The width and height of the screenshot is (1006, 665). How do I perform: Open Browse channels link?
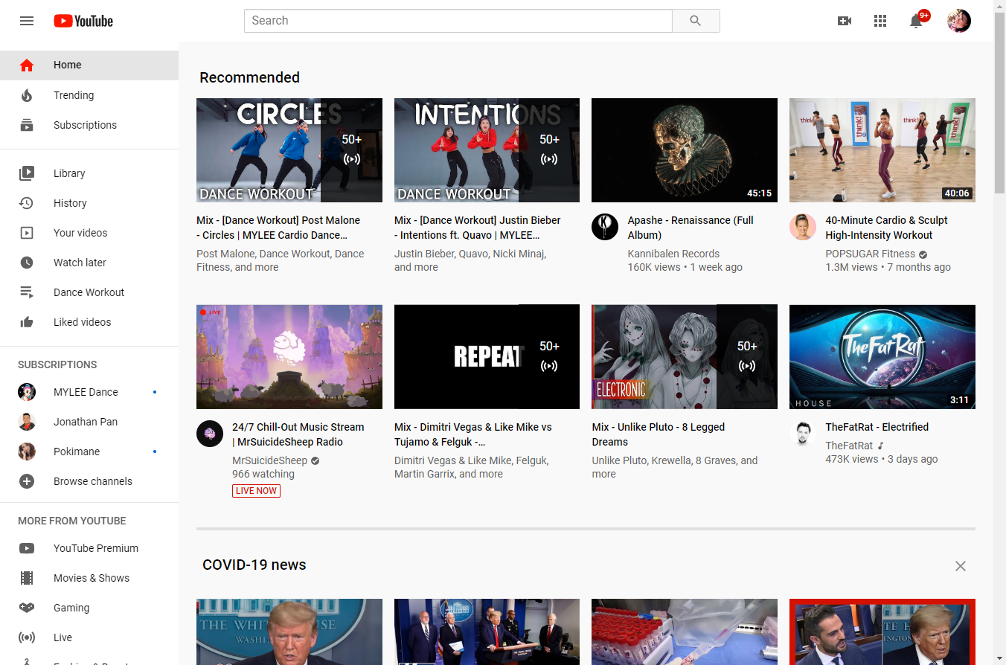(93, 481)
